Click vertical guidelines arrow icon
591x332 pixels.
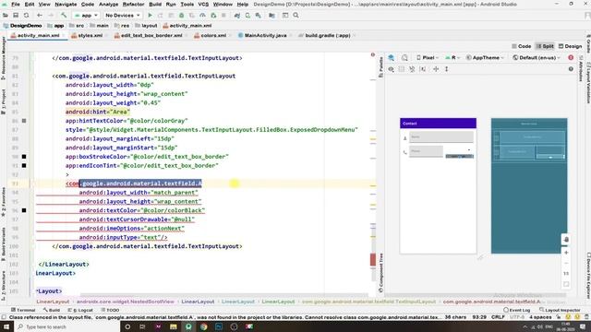click(x=447, y=69)
